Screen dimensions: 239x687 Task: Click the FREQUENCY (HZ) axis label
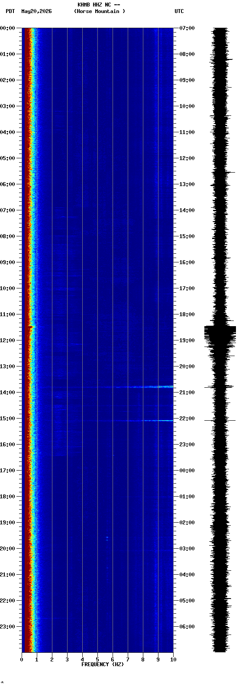tap(103, 664)
